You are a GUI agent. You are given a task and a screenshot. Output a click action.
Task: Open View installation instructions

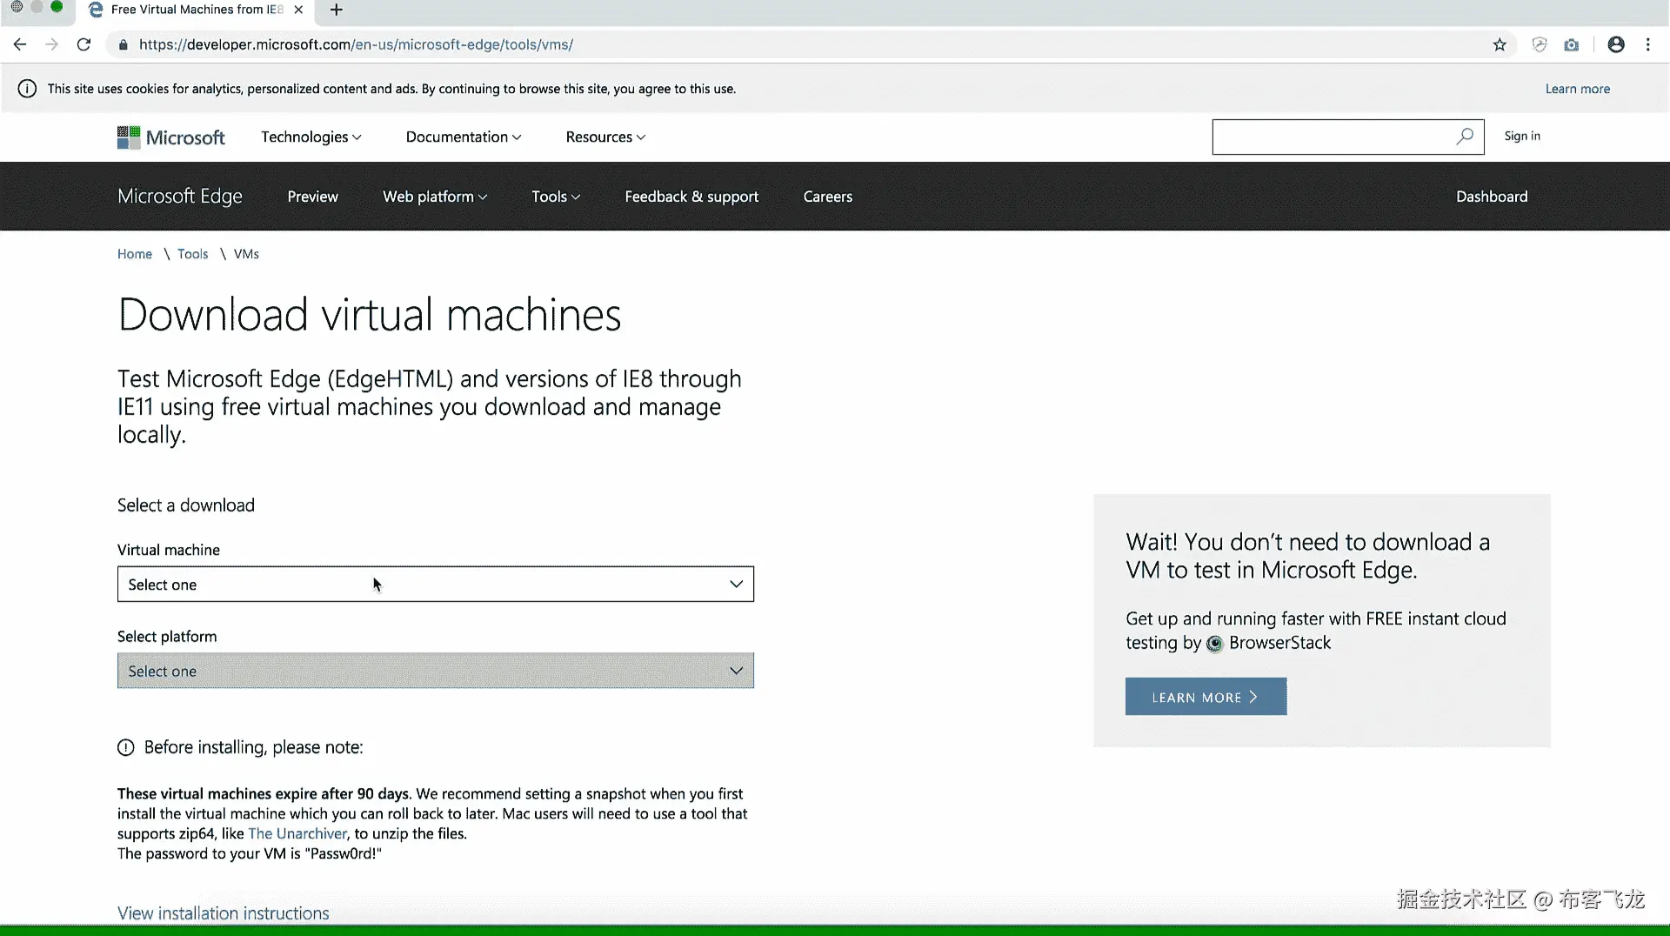click(x=224, y=913)
